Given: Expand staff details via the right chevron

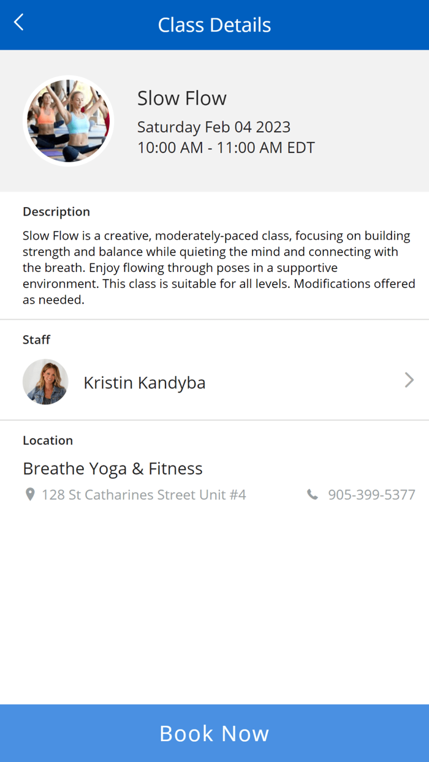Looking at the screenshot, I should pyautogui.click(x=409, y=380).
